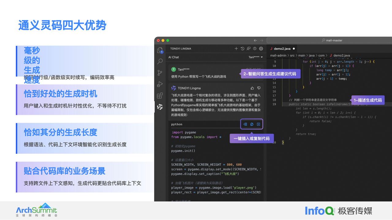Click breadcrumb item java
This screenshot has width=392, height=220.
[x=312, y=56]
